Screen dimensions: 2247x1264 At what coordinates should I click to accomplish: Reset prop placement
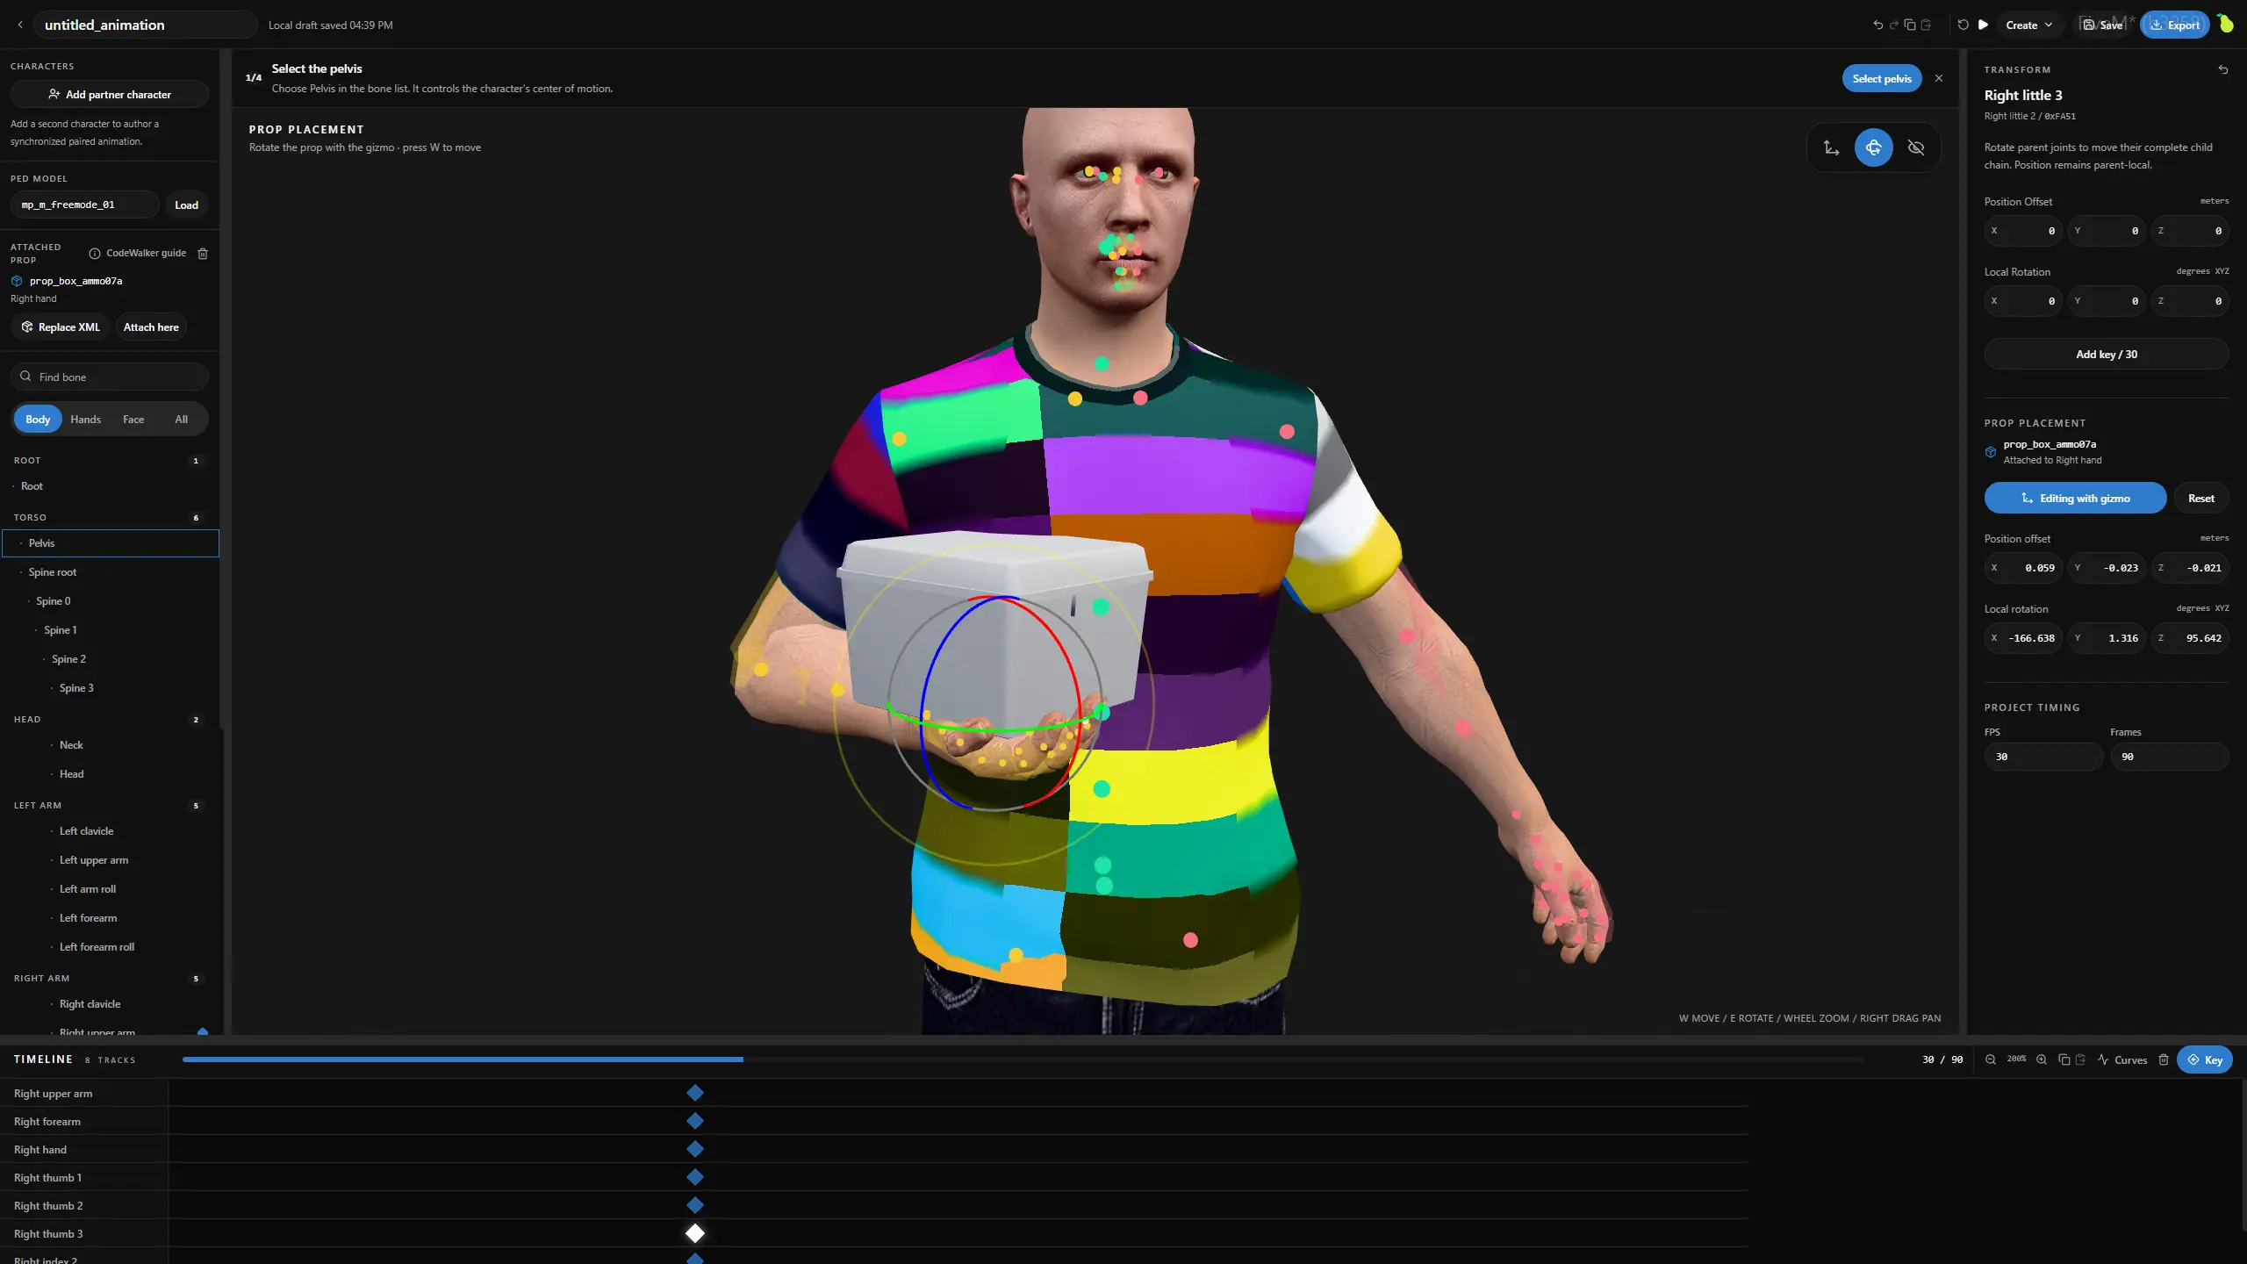(2200, 498)
